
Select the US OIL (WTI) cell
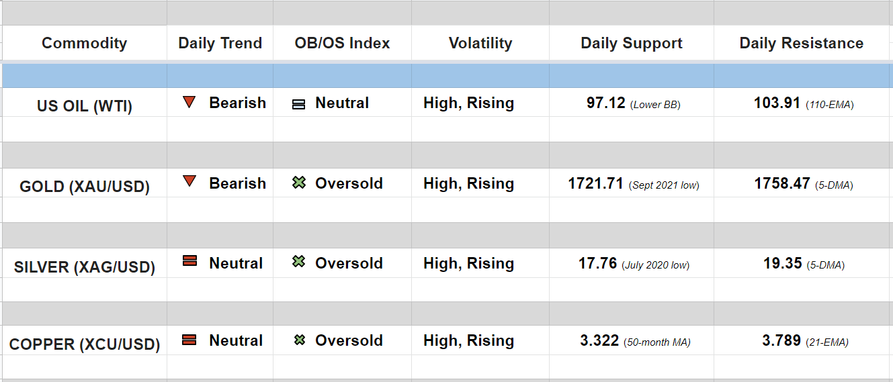(x=85, y=105)
